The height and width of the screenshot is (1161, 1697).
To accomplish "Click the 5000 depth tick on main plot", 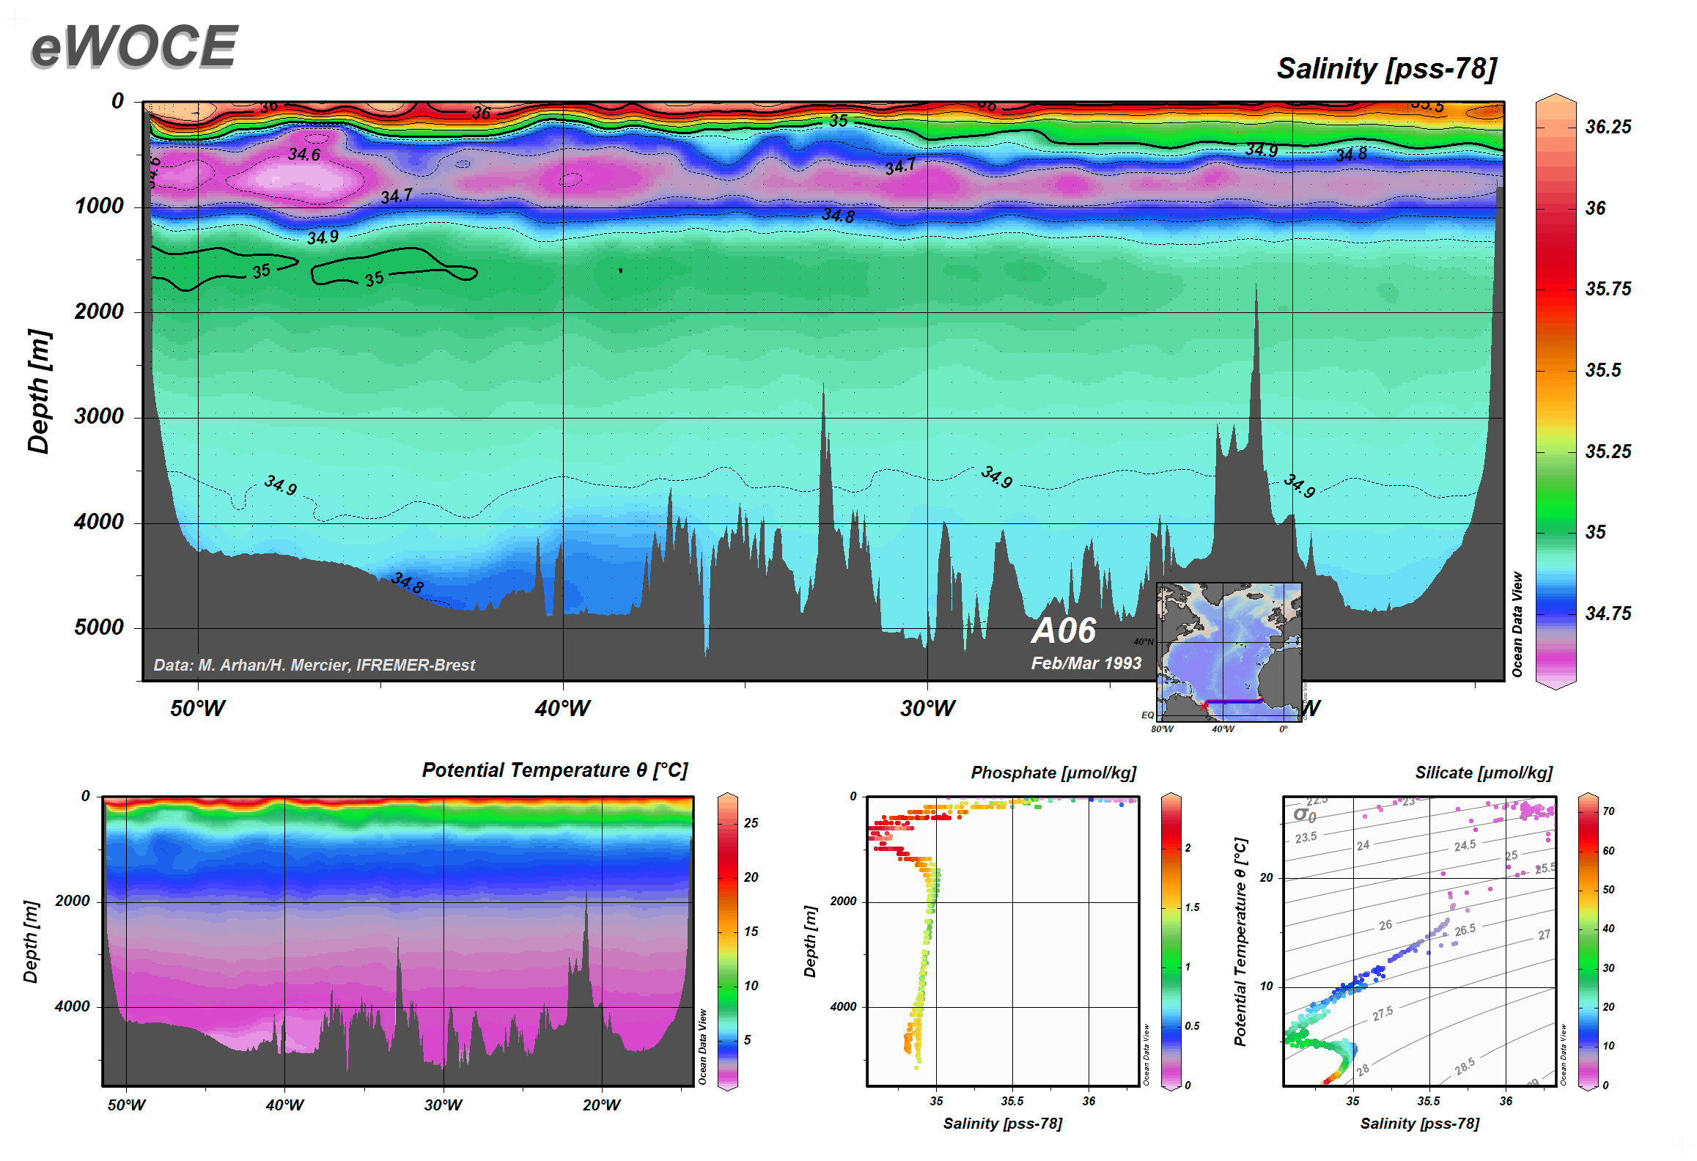I will (x=99, y=627).
